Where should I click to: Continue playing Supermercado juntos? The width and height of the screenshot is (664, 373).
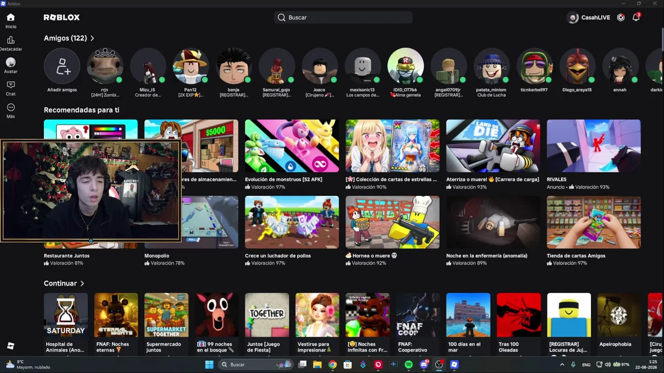[167, 315]
